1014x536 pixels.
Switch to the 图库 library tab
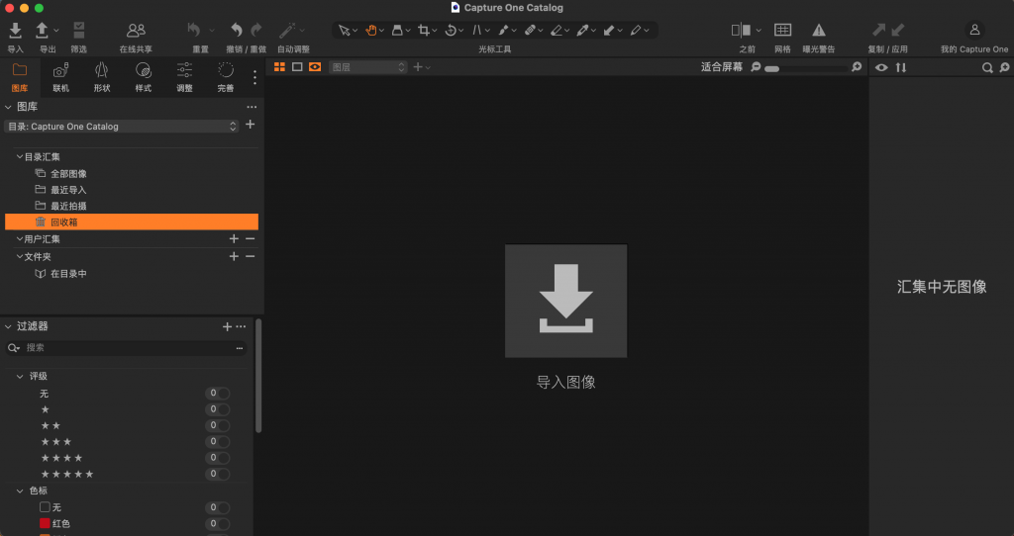(20, 77)
